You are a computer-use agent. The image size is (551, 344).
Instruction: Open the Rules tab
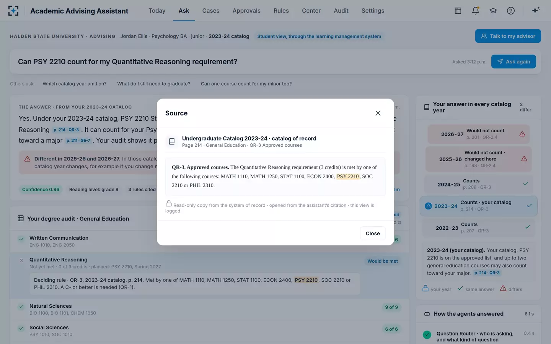click(x=281, y=11)
